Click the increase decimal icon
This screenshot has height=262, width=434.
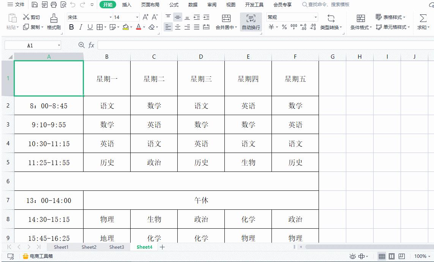pos(303,27)
